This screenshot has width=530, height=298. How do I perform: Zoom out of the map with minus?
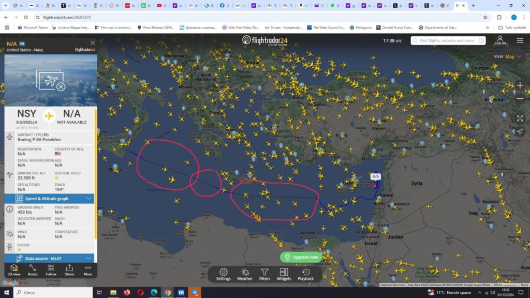(520, 99)
